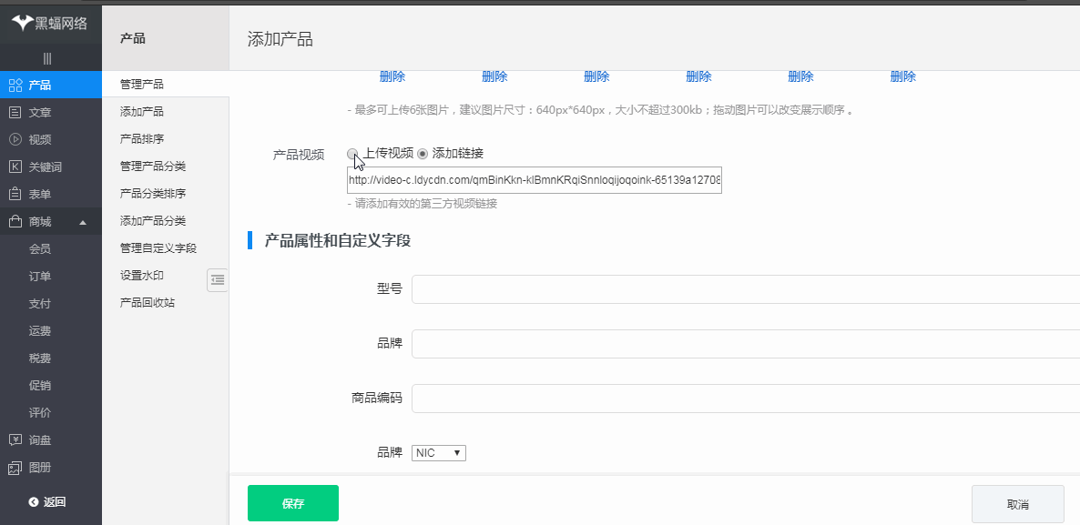
Task: Collapse the submenu panel with the fold icon
Action: (x=218, y=280)
